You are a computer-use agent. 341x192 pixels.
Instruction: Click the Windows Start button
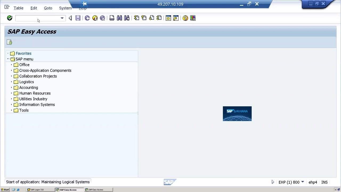click(5, 190)
